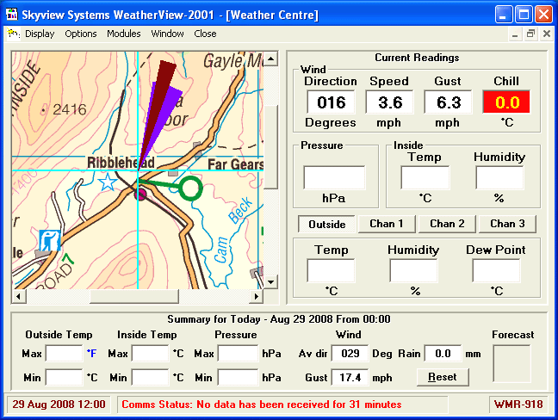Click the Outside Temp Min field
This screenshot has width=558, height=420.
coord(65,377)
